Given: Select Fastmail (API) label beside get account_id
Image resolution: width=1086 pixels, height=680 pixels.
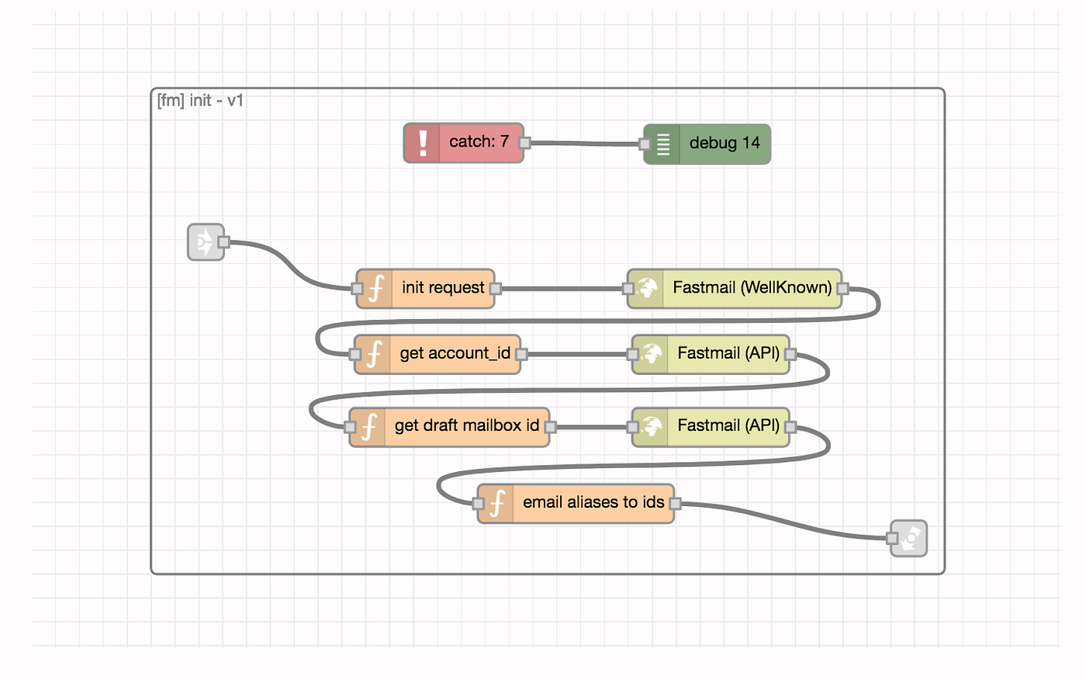Looking at the screenshot, I should (x=728, y=353).
